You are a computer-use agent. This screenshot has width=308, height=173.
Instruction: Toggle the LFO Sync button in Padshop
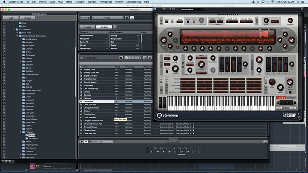(x=290, y=92)
